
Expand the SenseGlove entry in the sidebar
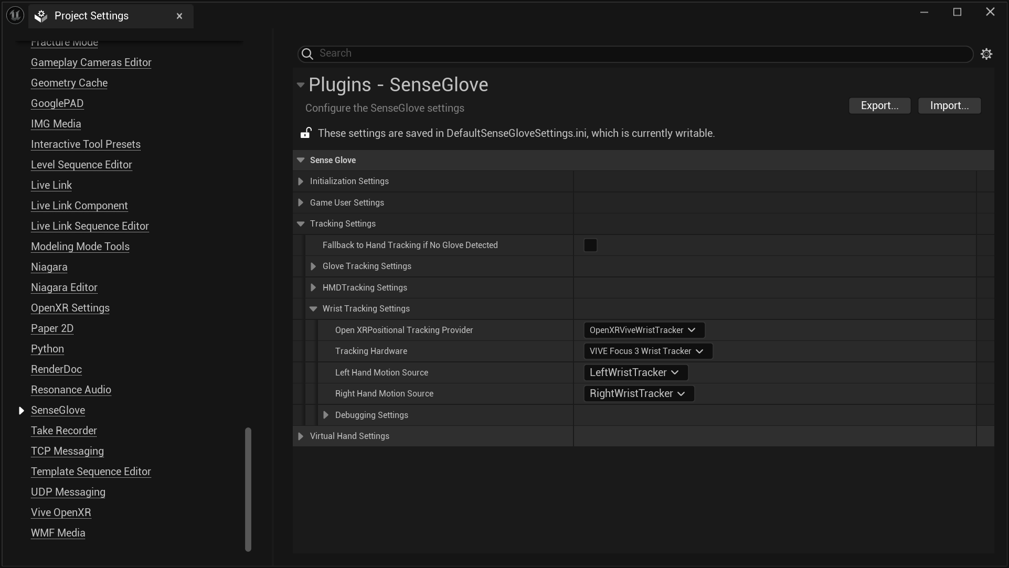(x=21, y=410)
